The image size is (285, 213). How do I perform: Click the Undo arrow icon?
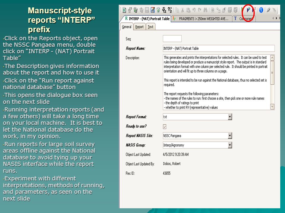(194, 10)
